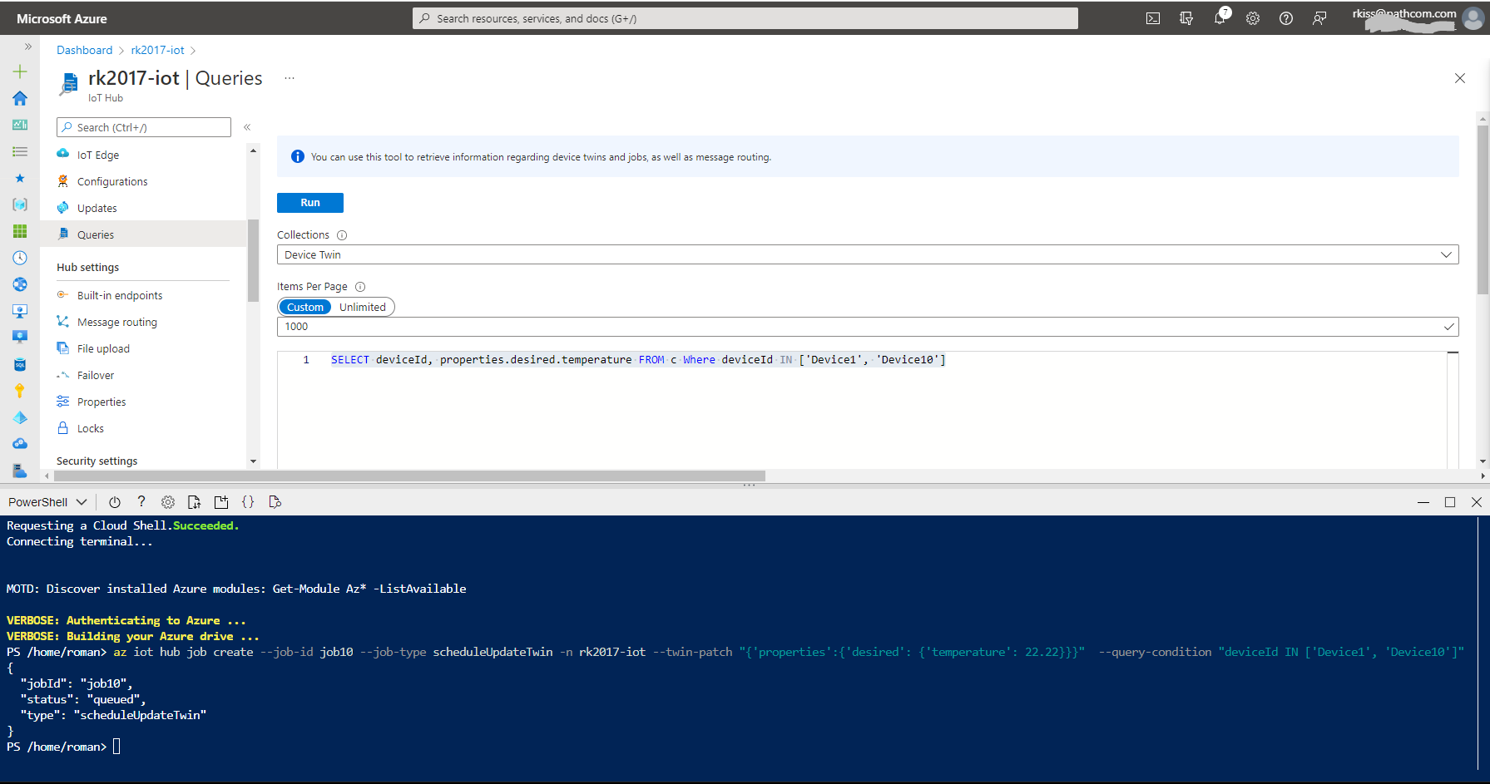Open All services list icon
The height and width of the screenshot is (784, 1490).
(20, 151)
